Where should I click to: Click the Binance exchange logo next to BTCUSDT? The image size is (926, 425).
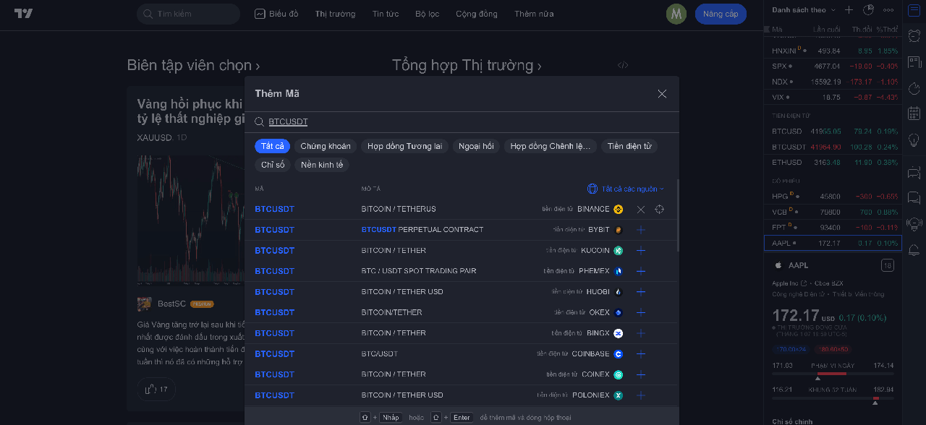(x=618, y=209)
